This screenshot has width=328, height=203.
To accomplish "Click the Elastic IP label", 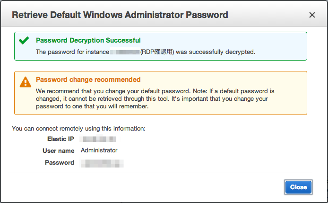I will (60, 139).
